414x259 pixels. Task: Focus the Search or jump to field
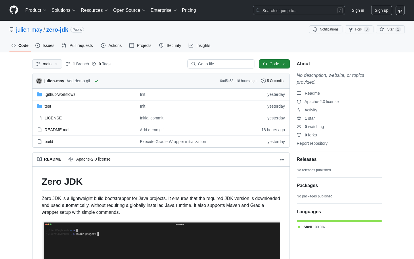(299, 10)
